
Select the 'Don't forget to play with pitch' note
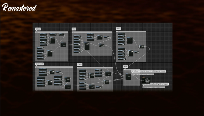coord(155,84)
